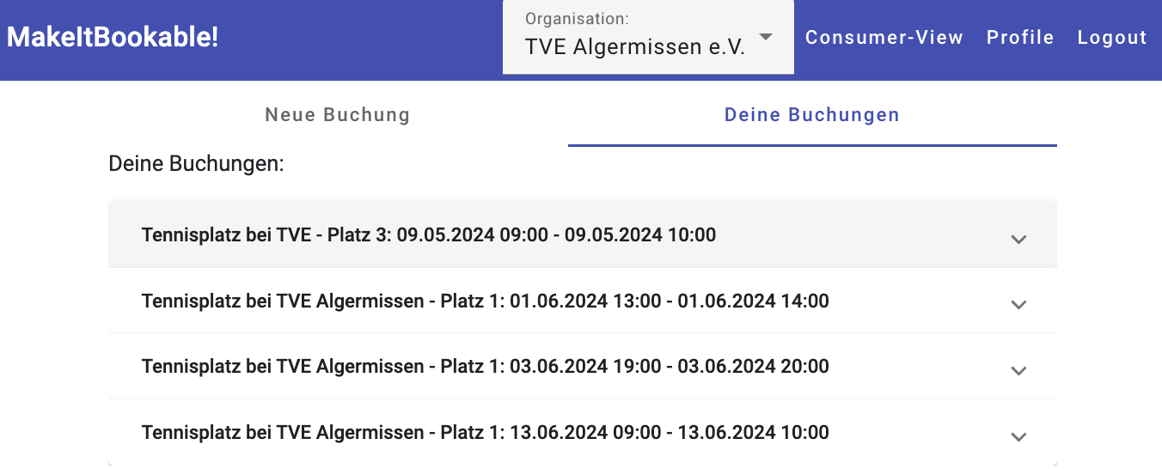Open the Platz 1 booking on 13.06.2024 at 09:00
This screenshot has height=469, width=1162.
coord(485,432)
